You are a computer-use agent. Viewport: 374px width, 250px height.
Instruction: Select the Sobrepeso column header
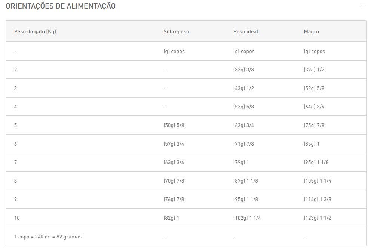(x=176, y=31)
